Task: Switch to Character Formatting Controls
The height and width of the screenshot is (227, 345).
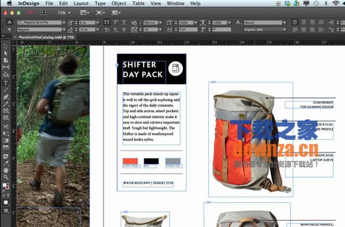Action: click(9, 22)
